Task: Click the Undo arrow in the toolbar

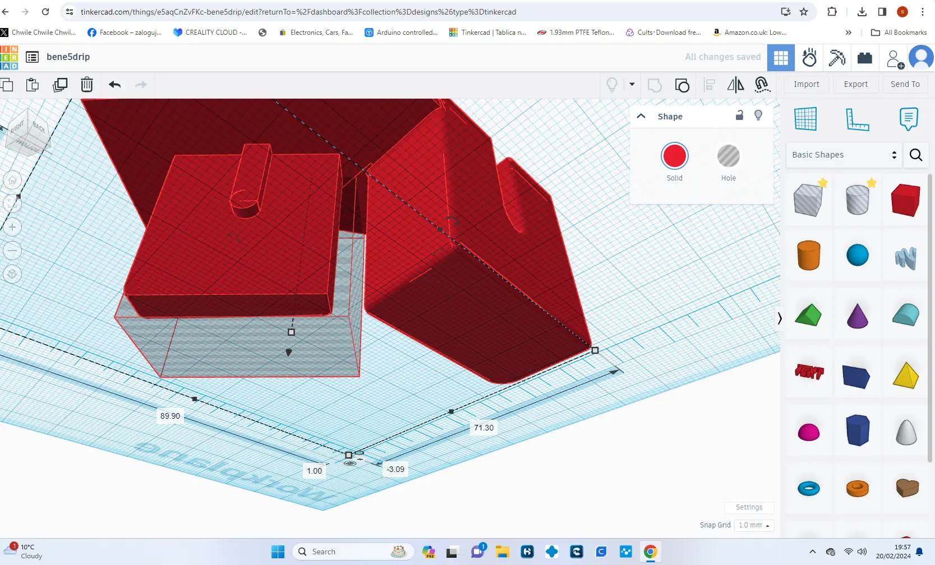Action: coord(114,85)
